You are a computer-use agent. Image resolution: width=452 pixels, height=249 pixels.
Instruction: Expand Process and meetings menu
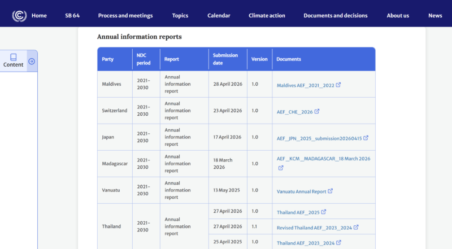tap(125, 15)
